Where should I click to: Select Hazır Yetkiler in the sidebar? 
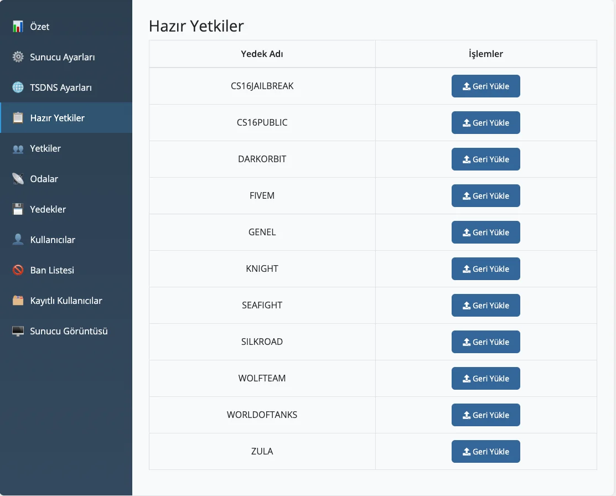click(x=66, y=118)
